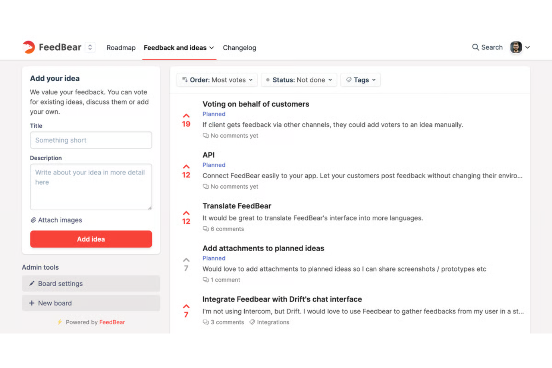Open the Voting on behalf of customers idea

tap(256, 104)
